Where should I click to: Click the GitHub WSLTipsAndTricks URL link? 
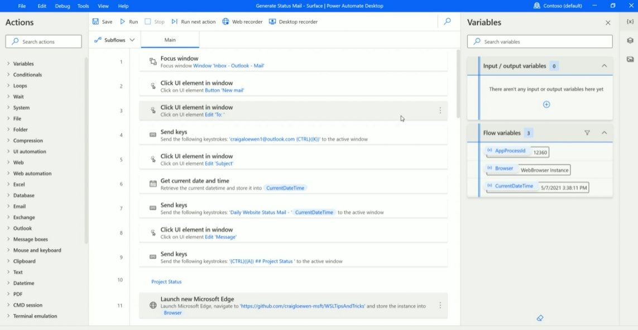(303, 306)
